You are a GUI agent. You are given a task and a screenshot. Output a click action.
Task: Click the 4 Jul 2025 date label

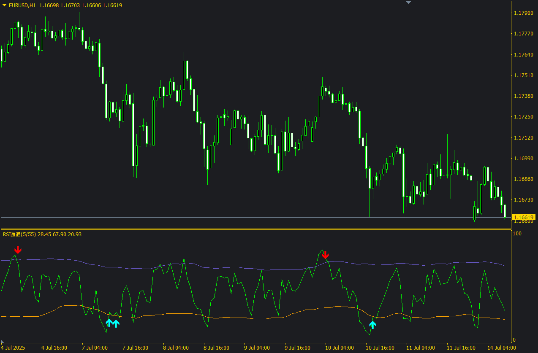[x=14, y=348]
